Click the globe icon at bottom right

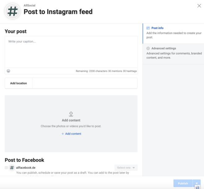(x=198, y=187)
